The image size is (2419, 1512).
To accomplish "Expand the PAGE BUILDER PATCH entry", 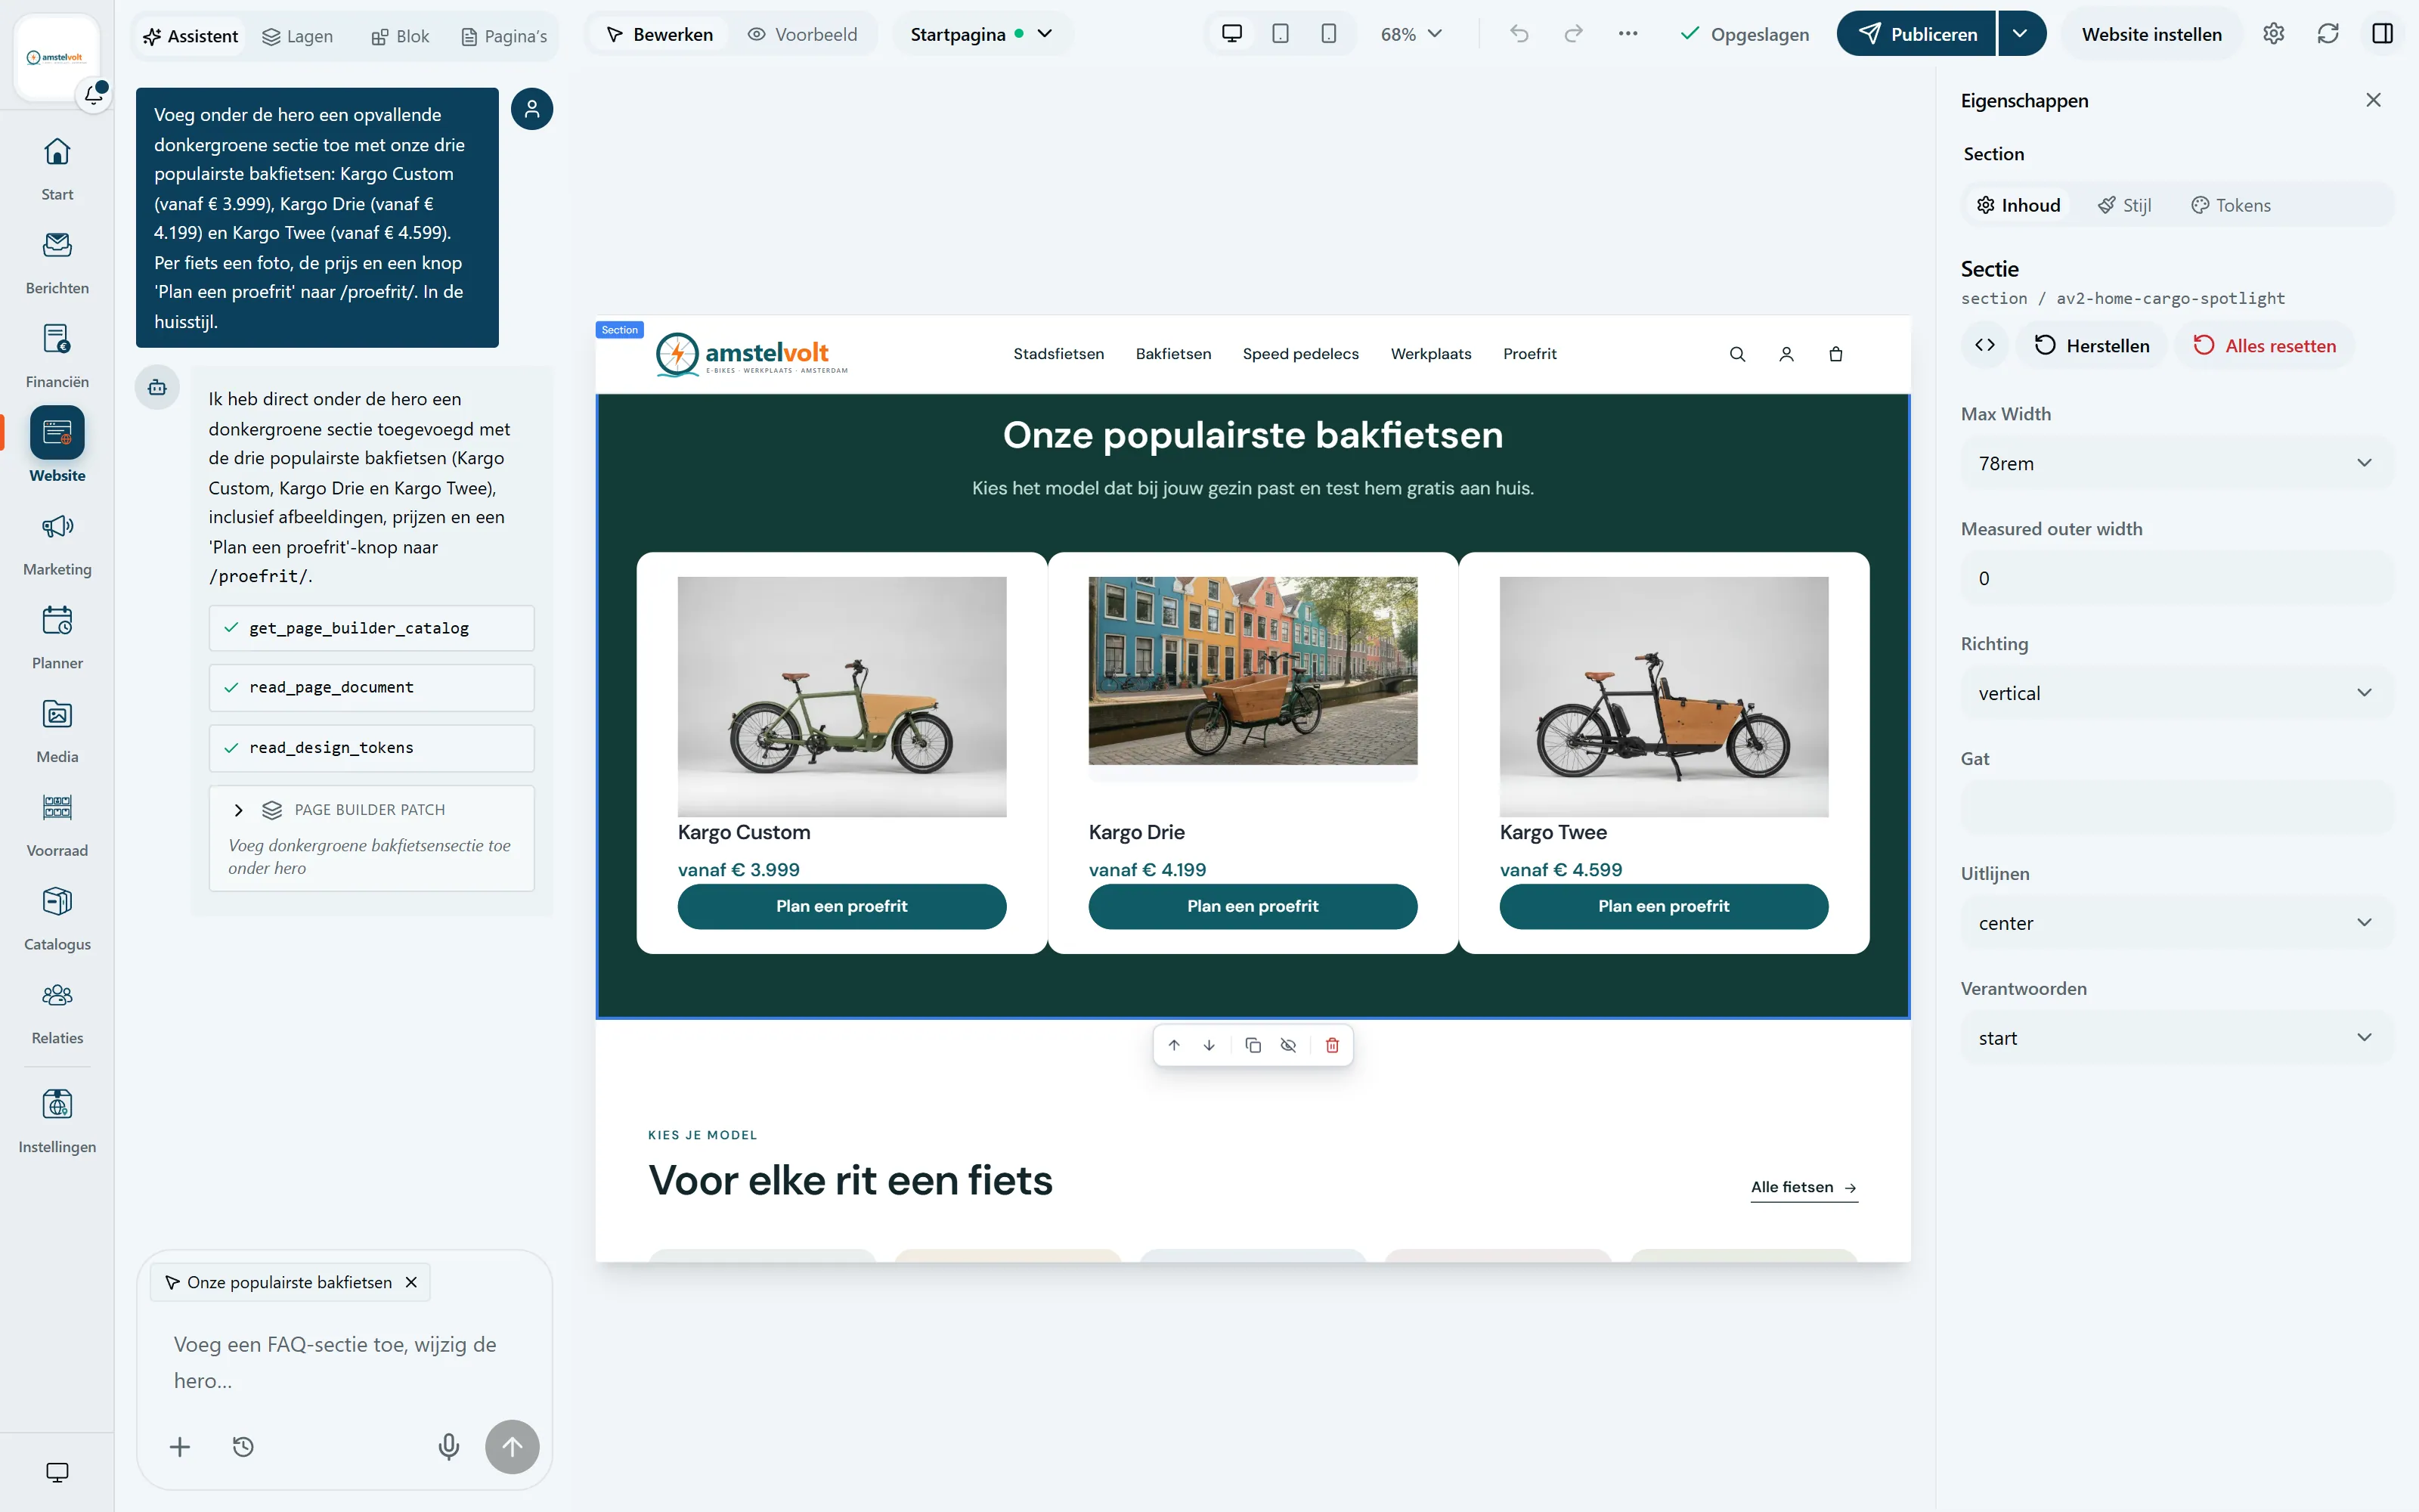I will coord(238,810).
